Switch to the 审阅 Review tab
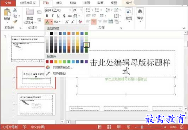 click(x=100, y=3)
